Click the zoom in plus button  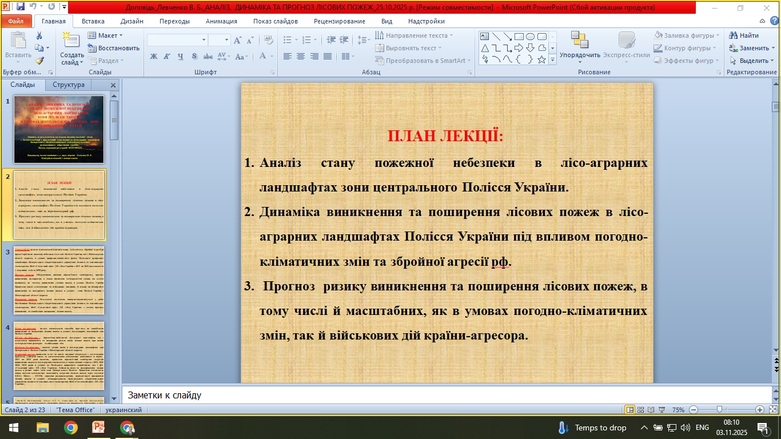(759, 410)
